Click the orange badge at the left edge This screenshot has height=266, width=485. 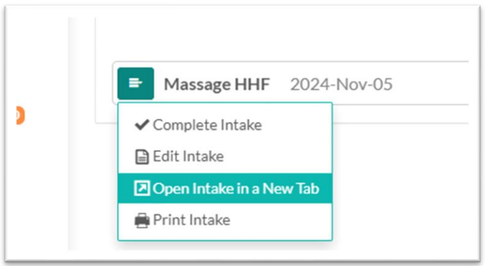click(18, 116)
